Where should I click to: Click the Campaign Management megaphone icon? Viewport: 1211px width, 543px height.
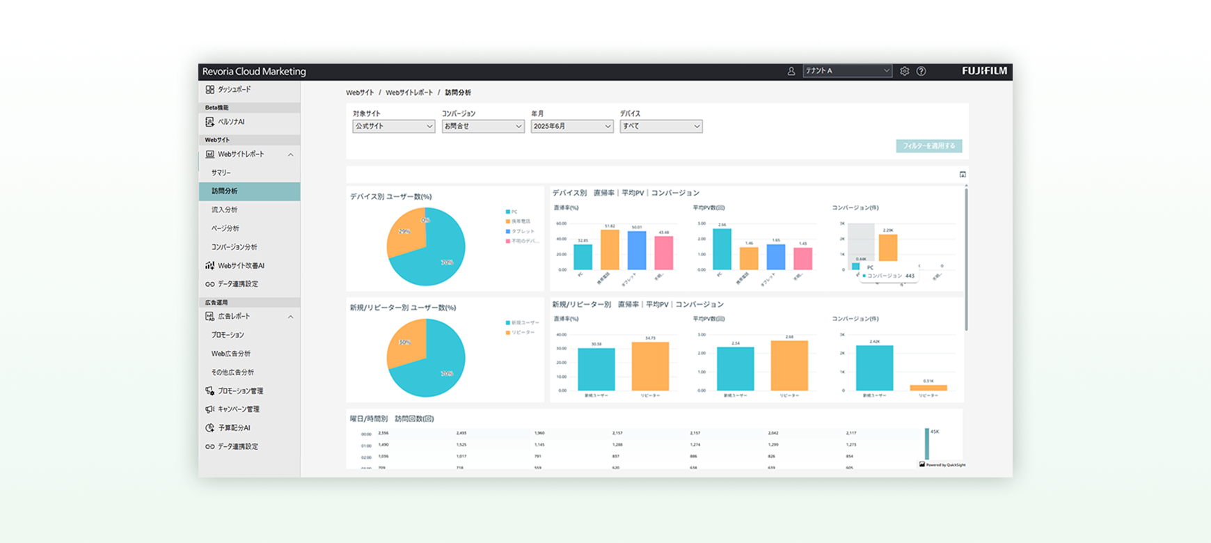(x=209, y=409)
